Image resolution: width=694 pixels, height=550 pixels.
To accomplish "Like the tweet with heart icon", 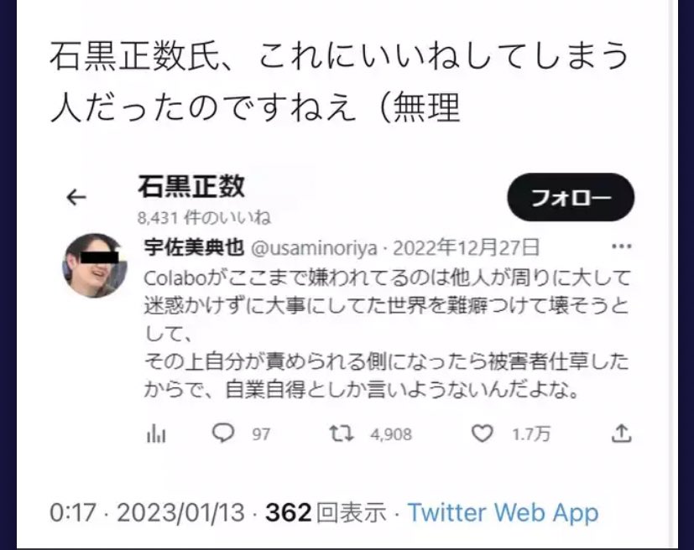I will click(x=482, y=433).
